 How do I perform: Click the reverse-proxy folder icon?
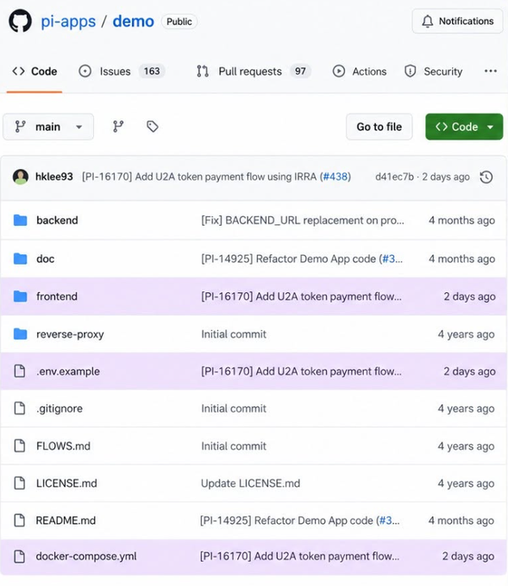pos(20,334)
